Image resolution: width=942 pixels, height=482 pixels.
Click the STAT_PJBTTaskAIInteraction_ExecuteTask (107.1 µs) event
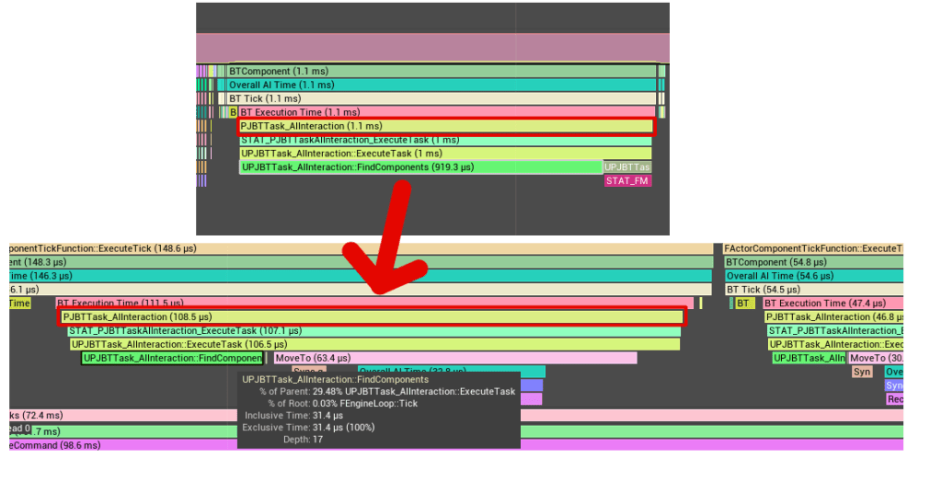(373, 330)
